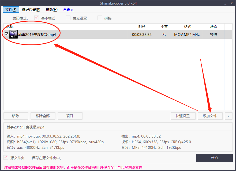Click the input video line h264(avc1), 1920x1080
The image size is (236, 171).
click(55, 142)
